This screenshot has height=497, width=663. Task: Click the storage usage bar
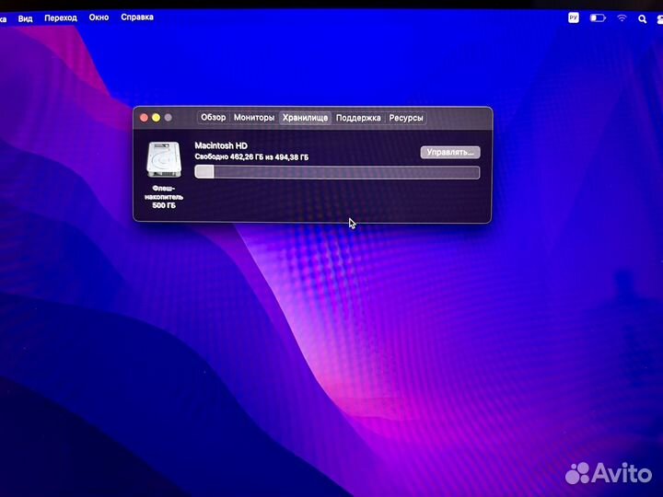click(x=337, y=172)
